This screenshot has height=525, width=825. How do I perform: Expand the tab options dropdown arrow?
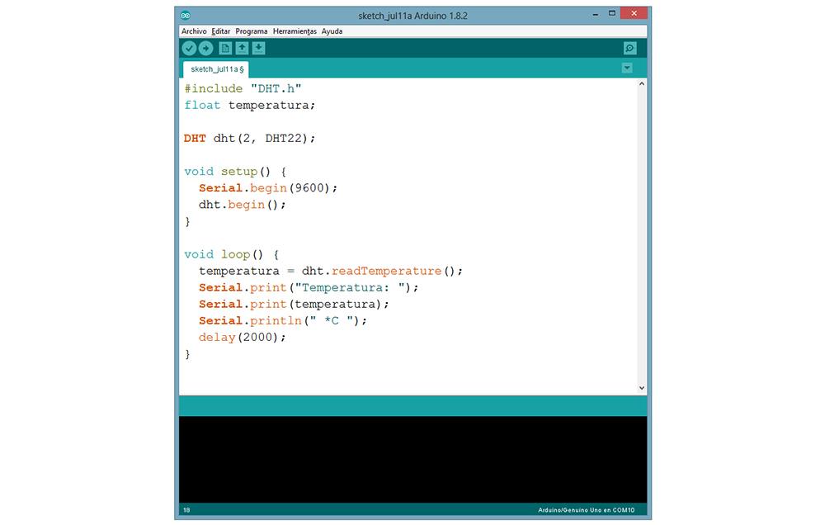627,68
